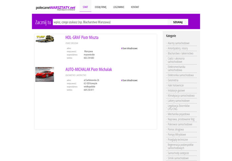Click the Kategorie sidebar heading

(x=171, y=36)
